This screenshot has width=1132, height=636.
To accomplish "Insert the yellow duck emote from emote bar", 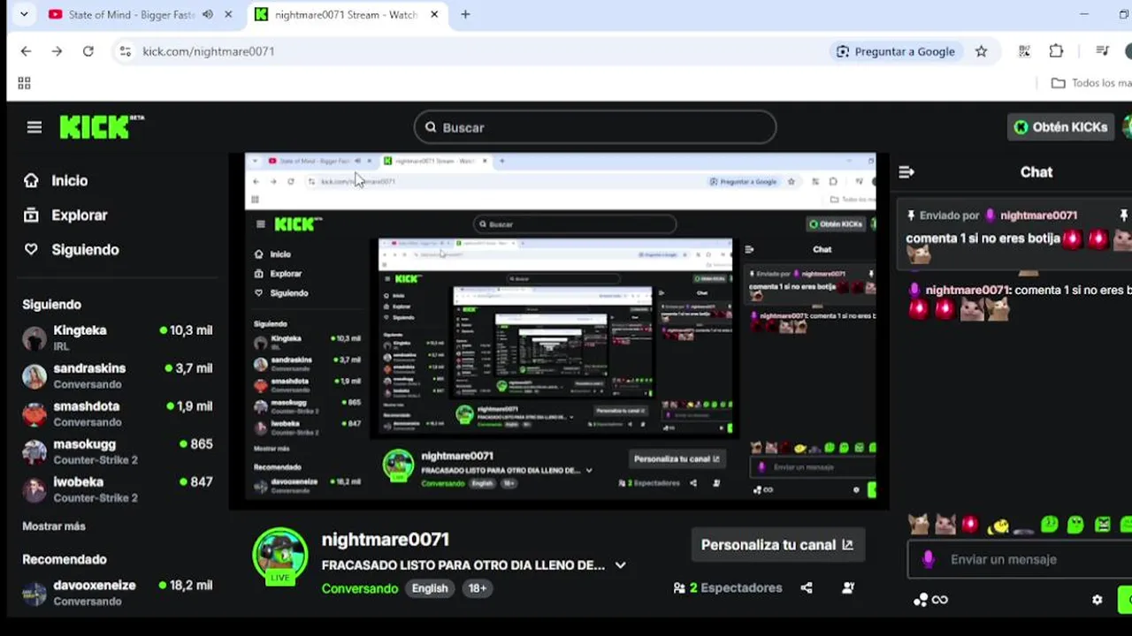I will coord(998,526).
